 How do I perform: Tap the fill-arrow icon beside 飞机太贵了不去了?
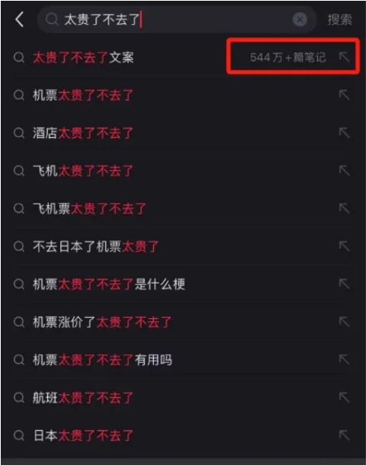tap(344, 170)
